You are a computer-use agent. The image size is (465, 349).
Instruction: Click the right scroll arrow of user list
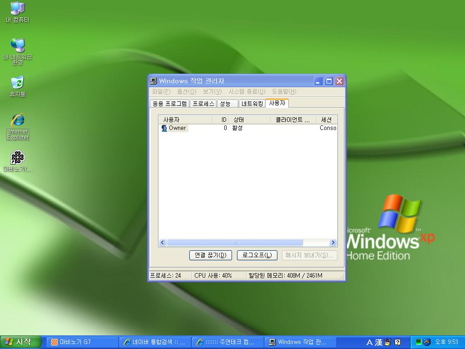[x=333, y=243]
